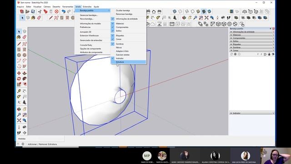The height and width of the screenshot is (164, 291).
Task: Open the Editar menu
Action: point(29,7)
